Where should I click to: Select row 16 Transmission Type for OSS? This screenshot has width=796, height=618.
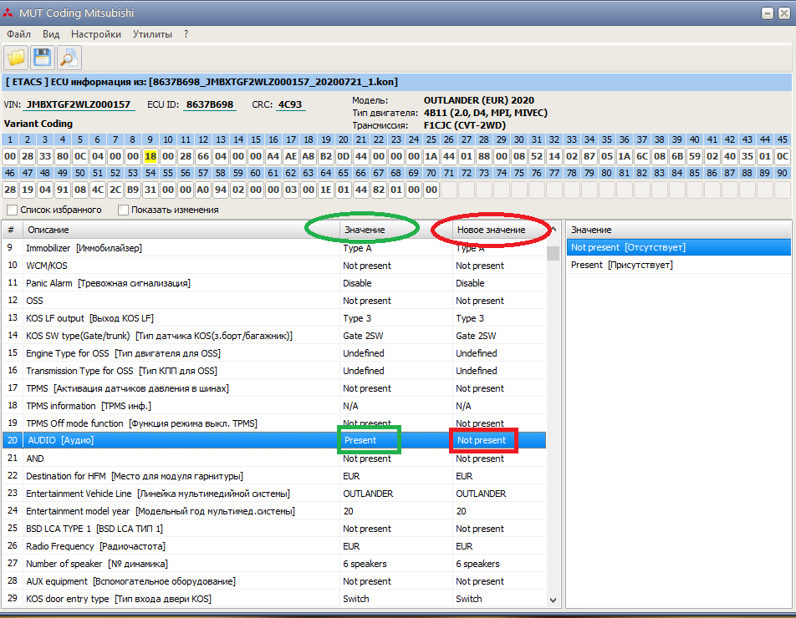point(274,371)
